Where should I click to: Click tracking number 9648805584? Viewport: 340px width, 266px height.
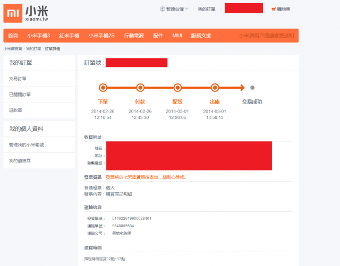pyautogui.click(x=123, y=226)
